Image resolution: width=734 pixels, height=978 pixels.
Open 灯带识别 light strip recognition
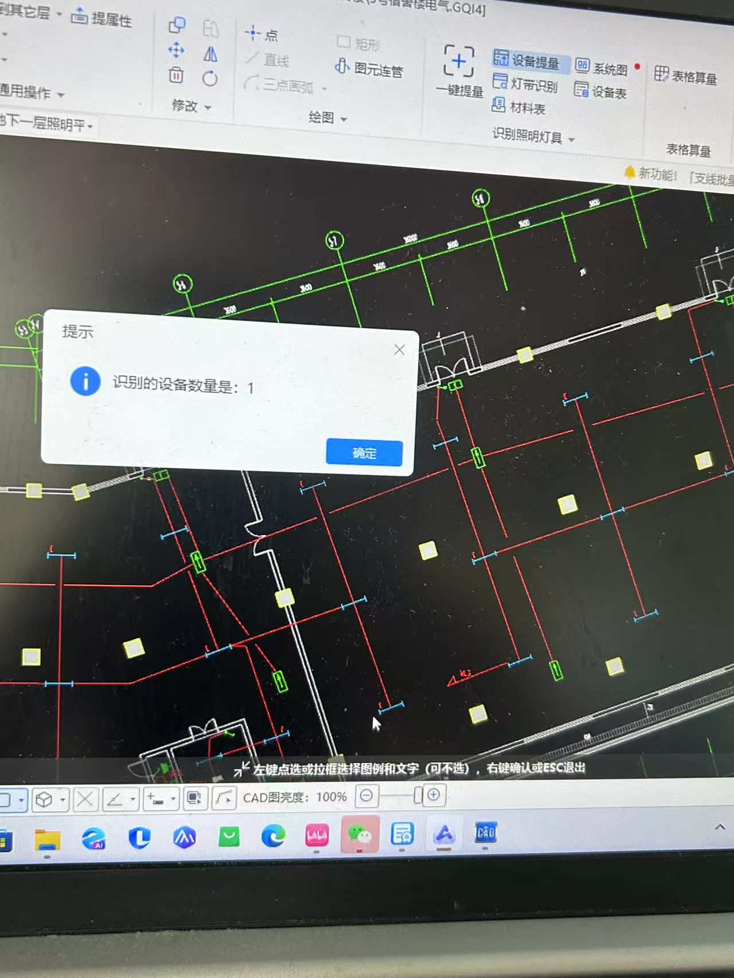tap(525, 84)
